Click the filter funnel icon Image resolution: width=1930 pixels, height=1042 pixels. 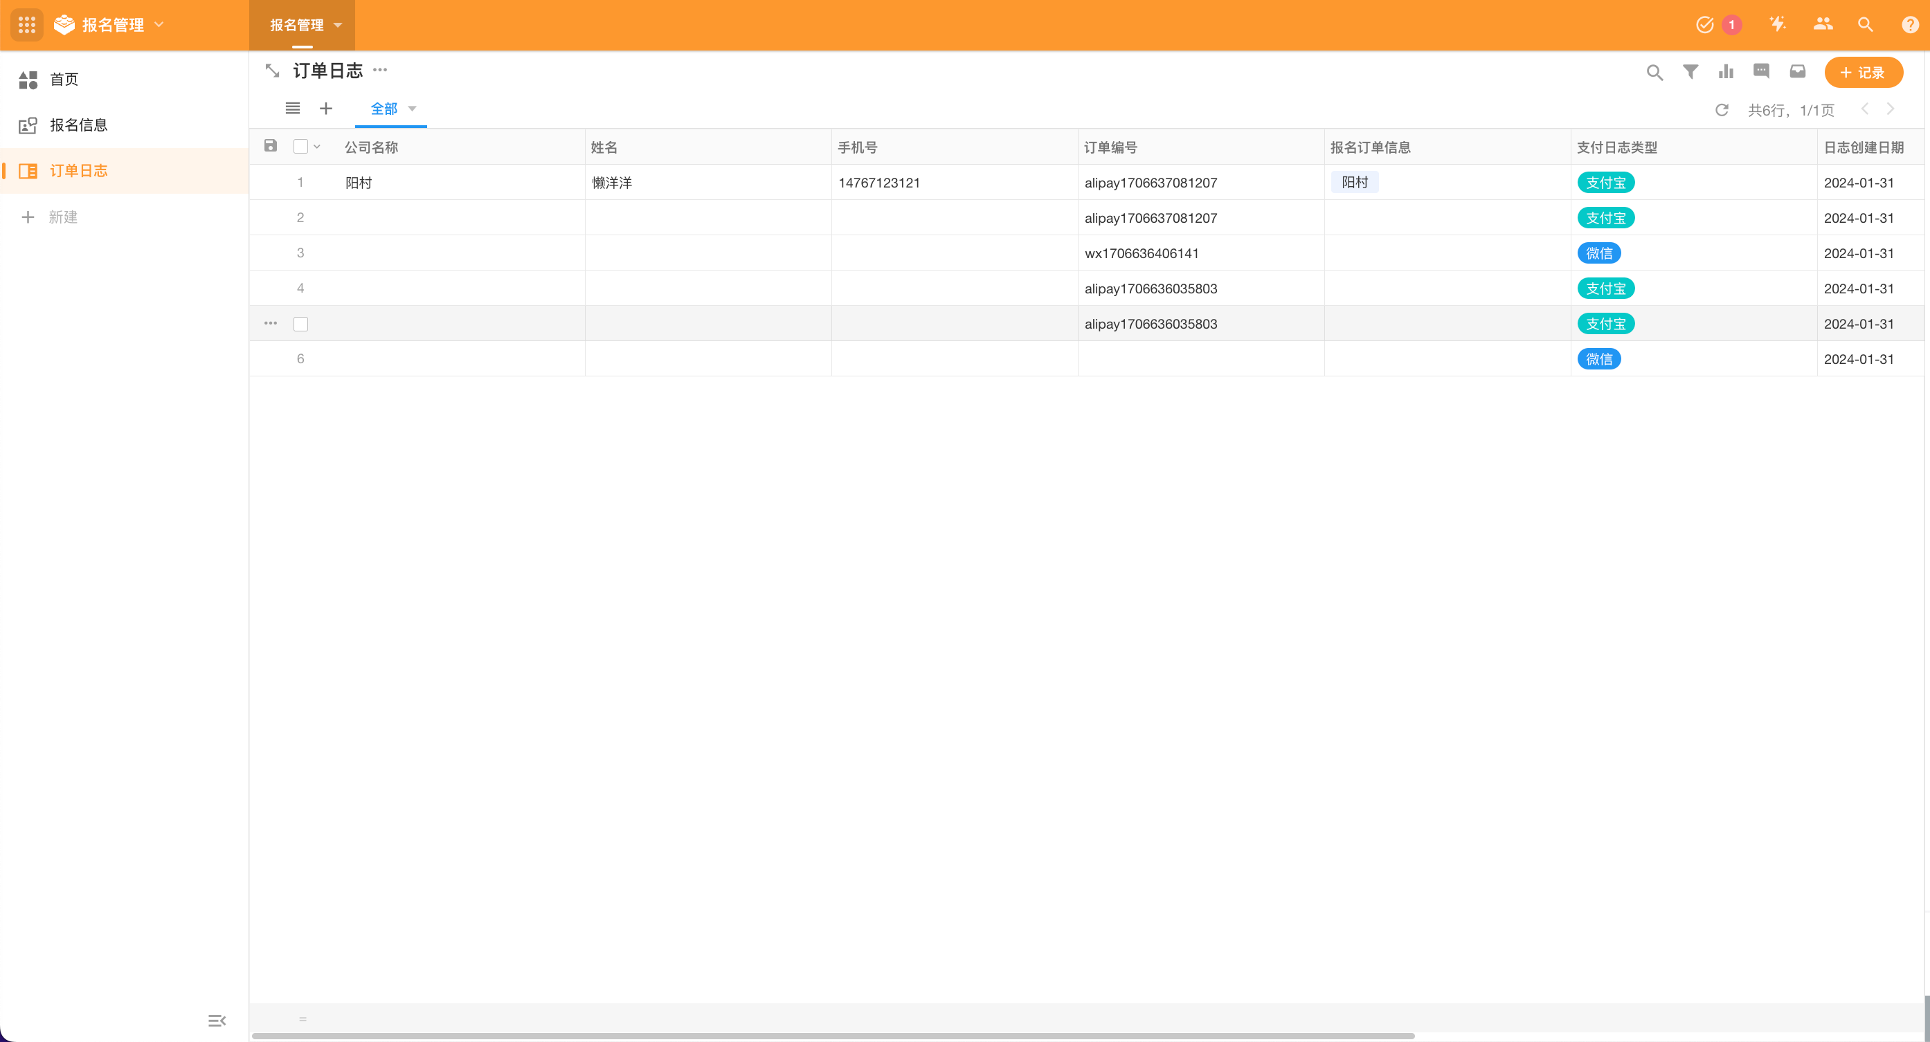(x=1690, y=72)
